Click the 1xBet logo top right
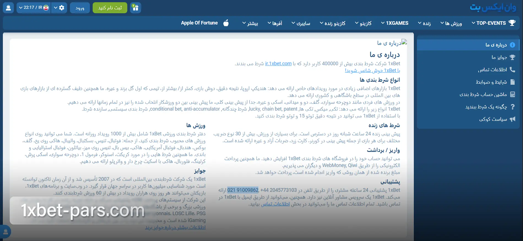523x241 pixels. coord(493,7)
